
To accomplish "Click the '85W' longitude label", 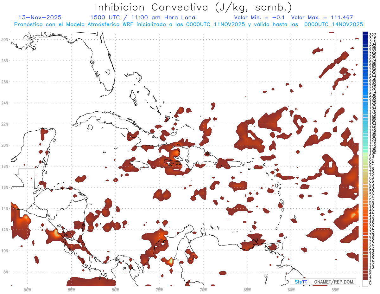I will (71, 290).
